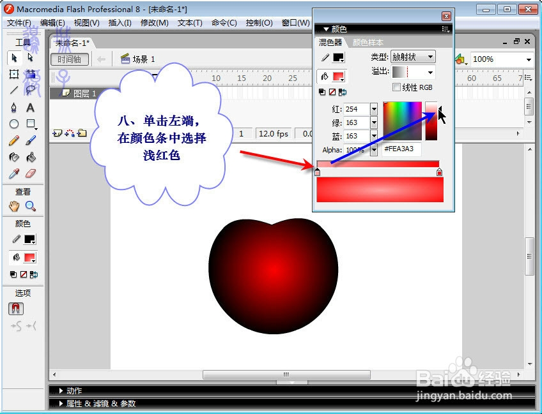Select the Pen tool

click(x=13, y=108)
